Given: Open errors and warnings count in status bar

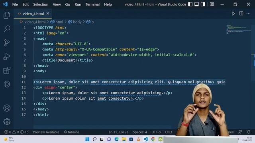Looking at the screenshot, I should (16, 132).
